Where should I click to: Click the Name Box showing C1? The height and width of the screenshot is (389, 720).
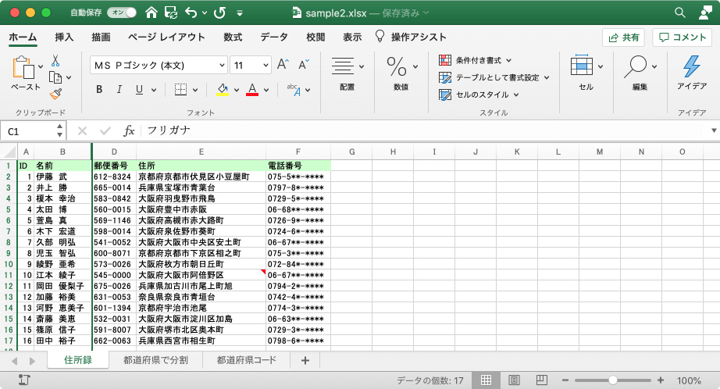(x=27, y=131)
